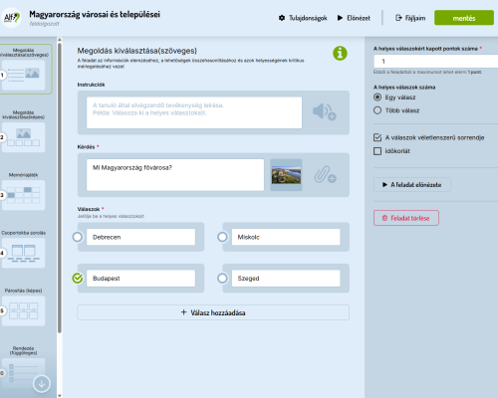Add audio to the instructions field
This screenshot has height=398, width=498.
pos(325,112)
